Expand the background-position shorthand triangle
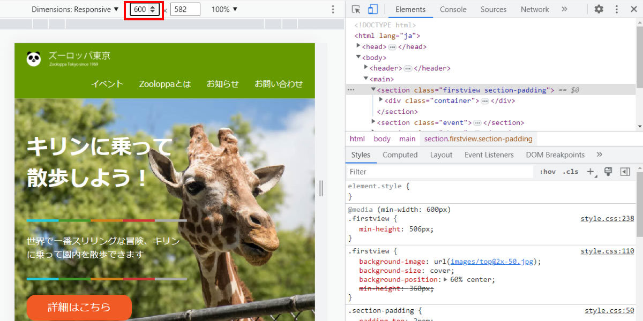Image resolution: width=643 pixels, height=321 pixels. tap(445, 279)
